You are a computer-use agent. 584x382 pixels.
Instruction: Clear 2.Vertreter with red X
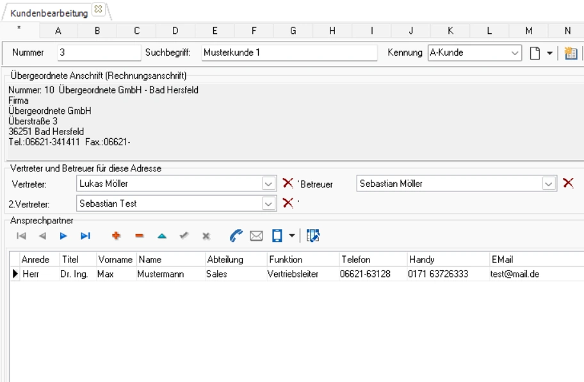[x=288, y=203]
